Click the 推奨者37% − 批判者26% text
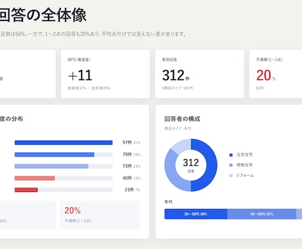 pyautogui.click(x=89, y=88)
